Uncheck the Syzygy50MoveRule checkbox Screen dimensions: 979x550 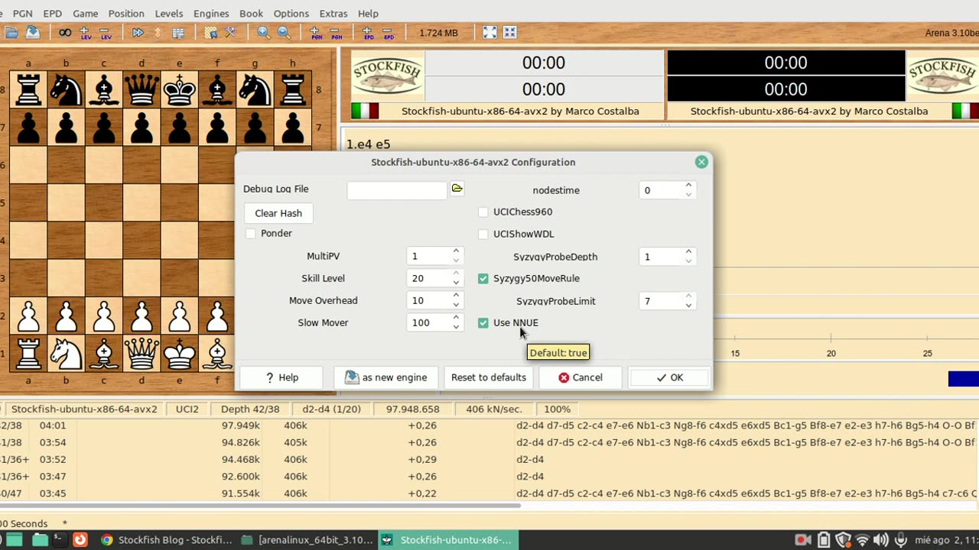[483, 279]
